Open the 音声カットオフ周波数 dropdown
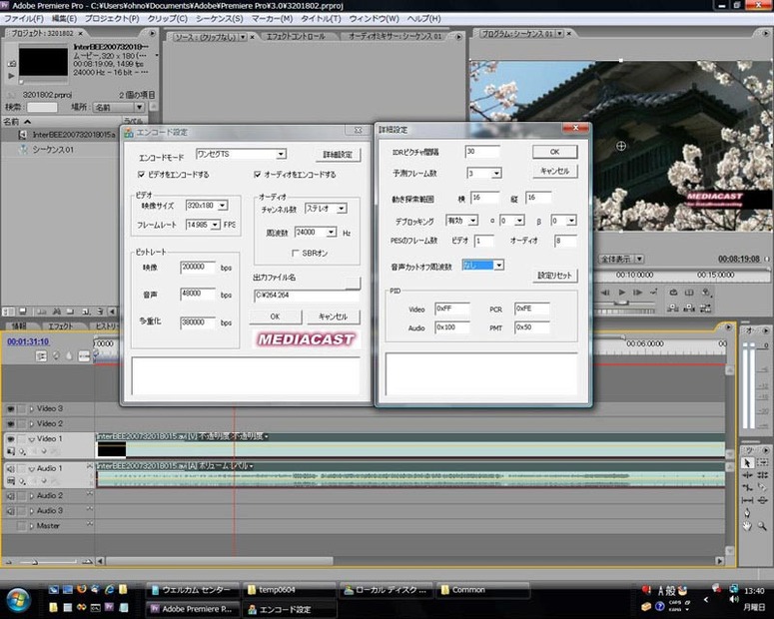774x619 pixels. pyautogui.click(x=499, y=266)
